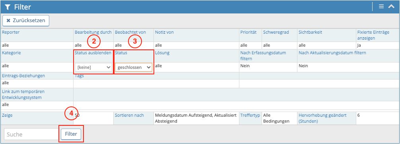Open the Zeige filter link
This screenshot has height=144, width=400.
7,115
